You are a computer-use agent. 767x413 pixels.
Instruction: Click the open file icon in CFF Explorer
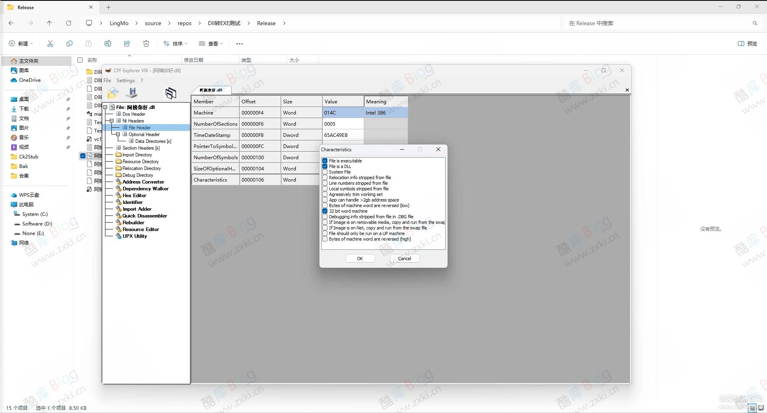coord(113,93)
